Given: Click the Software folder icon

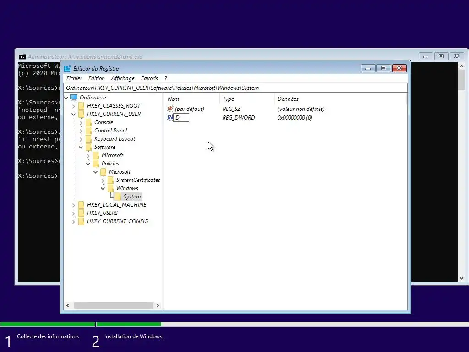Looking at the screenshot, I should (88, 147).
